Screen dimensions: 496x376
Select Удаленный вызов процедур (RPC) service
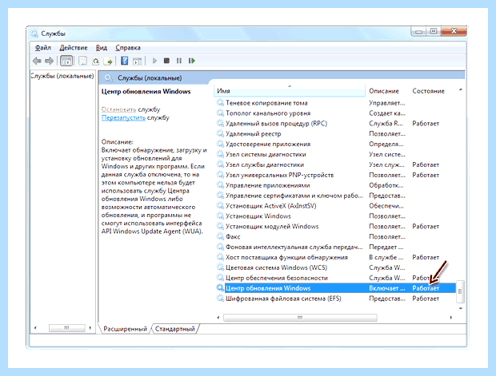[335, 124]
